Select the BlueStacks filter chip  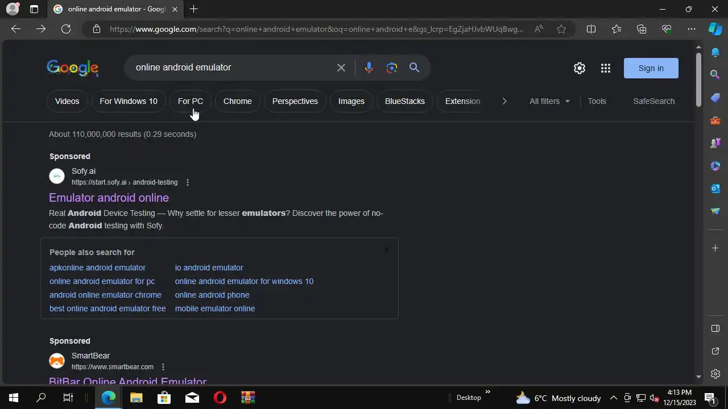click(x=405, y=101)
